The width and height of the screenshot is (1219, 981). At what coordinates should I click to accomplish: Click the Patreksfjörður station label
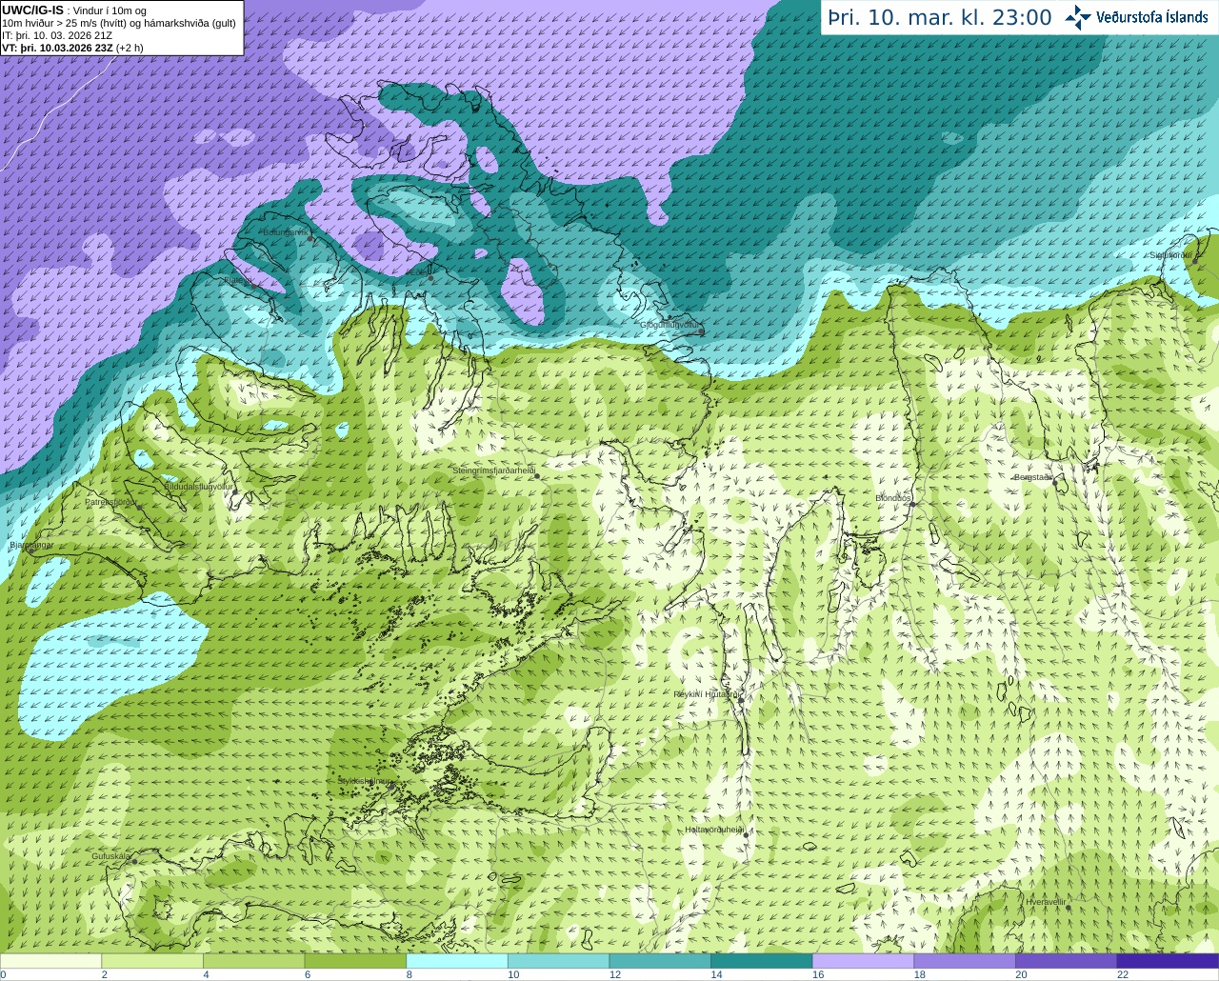[110, 501]
